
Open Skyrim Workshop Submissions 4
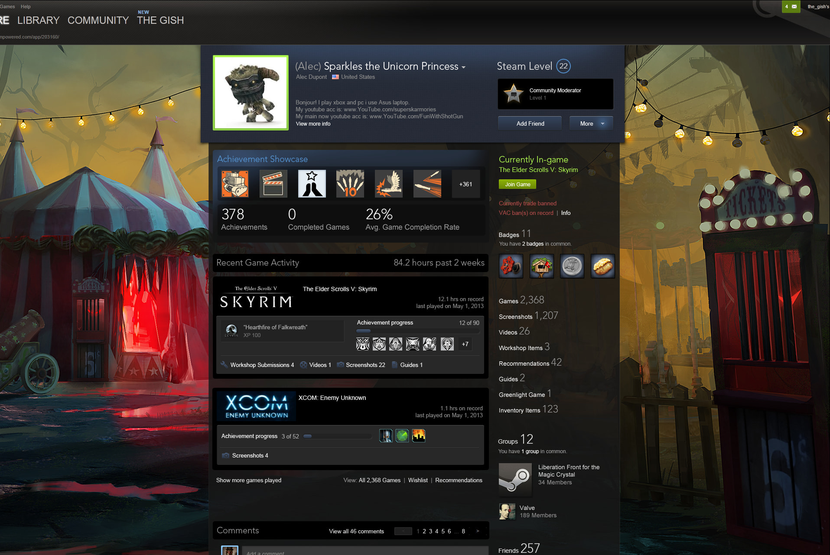point(262,365)
